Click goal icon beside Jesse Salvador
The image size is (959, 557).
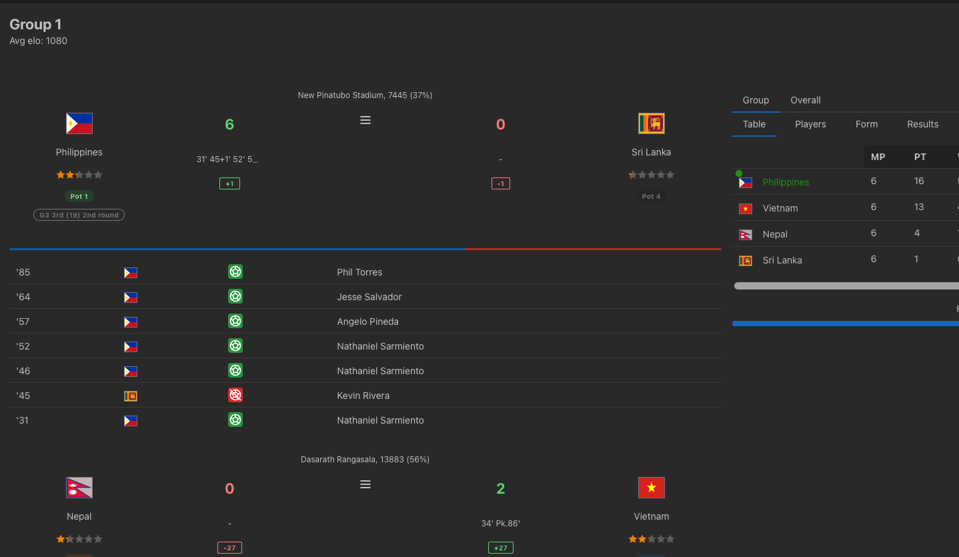point(235,296)
